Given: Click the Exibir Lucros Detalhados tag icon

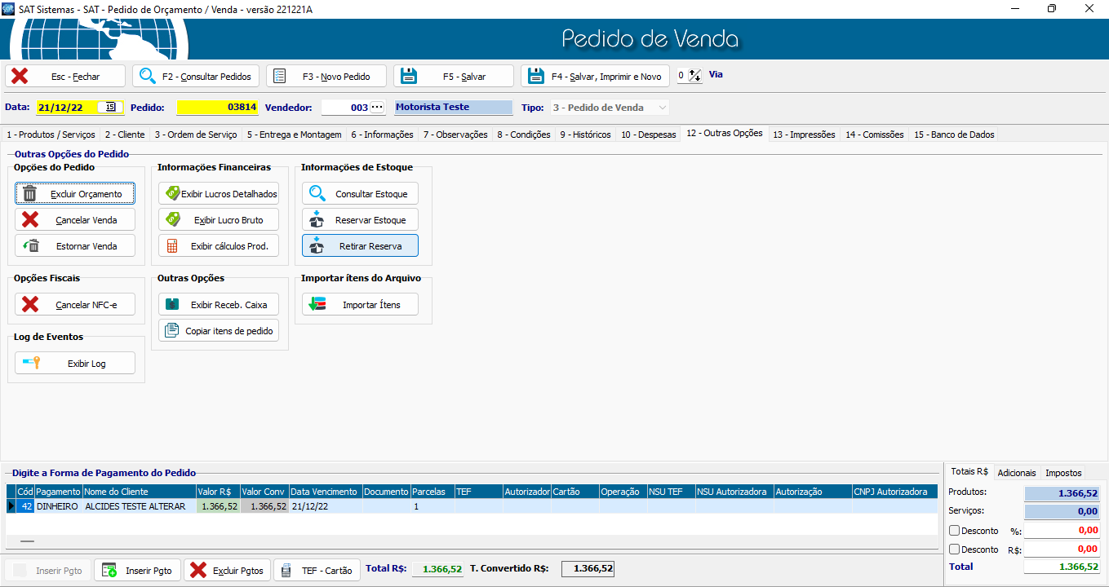Looking at the screenshot, I should pos(172,194).
